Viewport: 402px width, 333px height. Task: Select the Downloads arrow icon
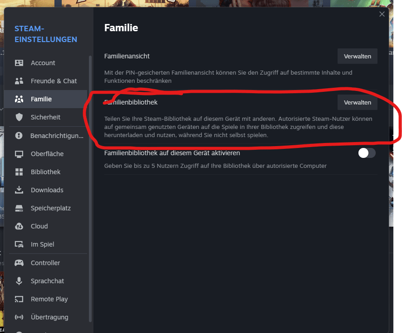(x=19, y=190)
